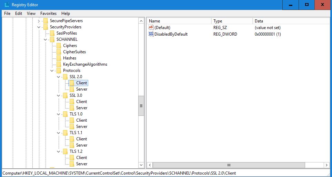The width and height of the screenshot is (332, 177).
Task: Sort values by the Data column header
Action: click(x=291, y=21)
